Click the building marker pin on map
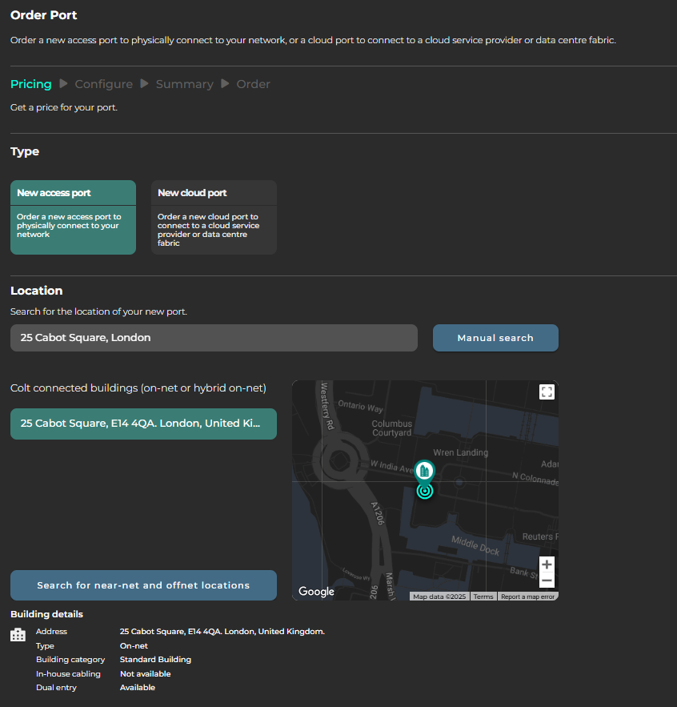677x707 pixels. pos(425,470)
